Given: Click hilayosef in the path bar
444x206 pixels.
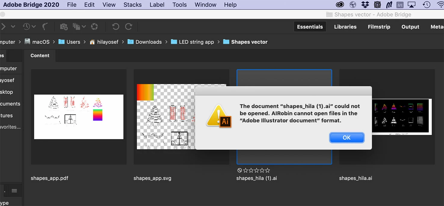Looking at the screenshot, I should (x=104, y=42).
